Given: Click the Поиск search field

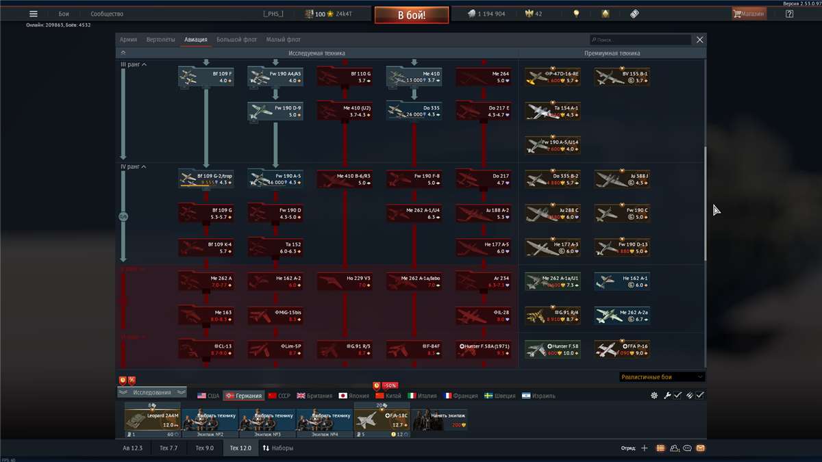Looking at the screenshot, I should 640,40.
